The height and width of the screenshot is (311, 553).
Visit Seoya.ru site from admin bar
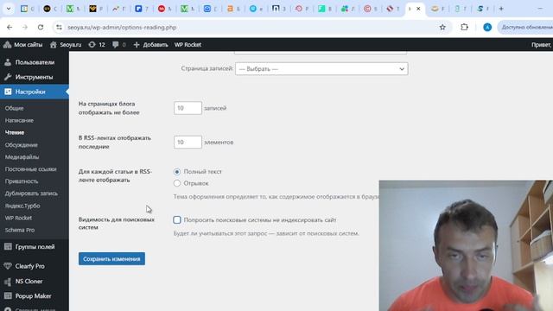pyautogui.click(x=66, y=45)
